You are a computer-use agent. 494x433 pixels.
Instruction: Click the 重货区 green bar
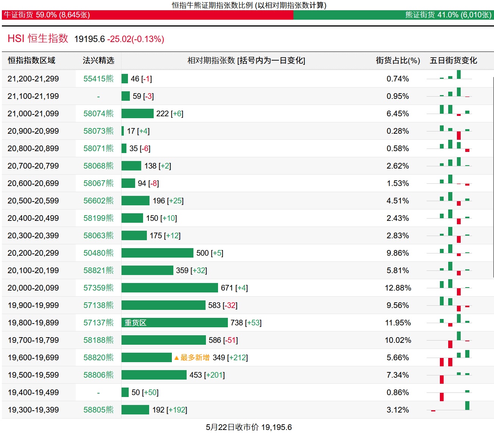[174, 323]
